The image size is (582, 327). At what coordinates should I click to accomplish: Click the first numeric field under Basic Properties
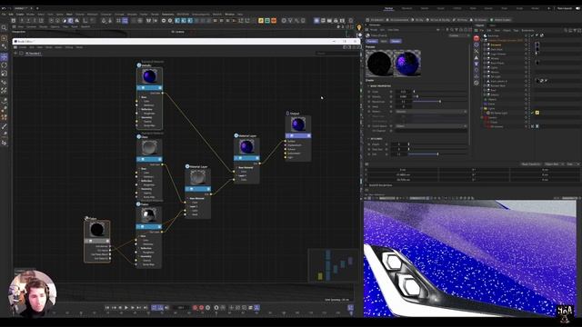(x=404, y=91)
